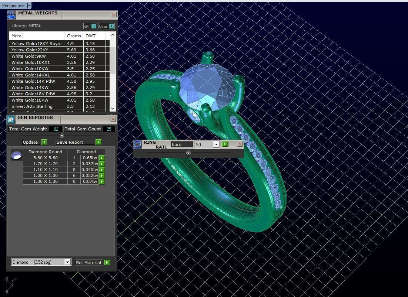The width and height of the screenshot is (408, 297).
Task: Click the metal list scrollbar thumb
Action: tap(113, 61)
